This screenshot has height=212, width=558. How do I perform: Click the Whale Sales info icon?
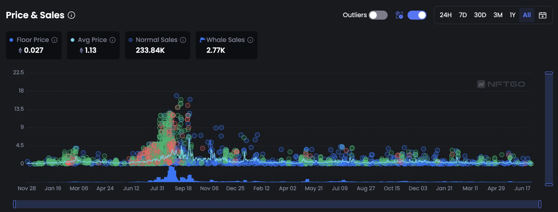[250, 40]
